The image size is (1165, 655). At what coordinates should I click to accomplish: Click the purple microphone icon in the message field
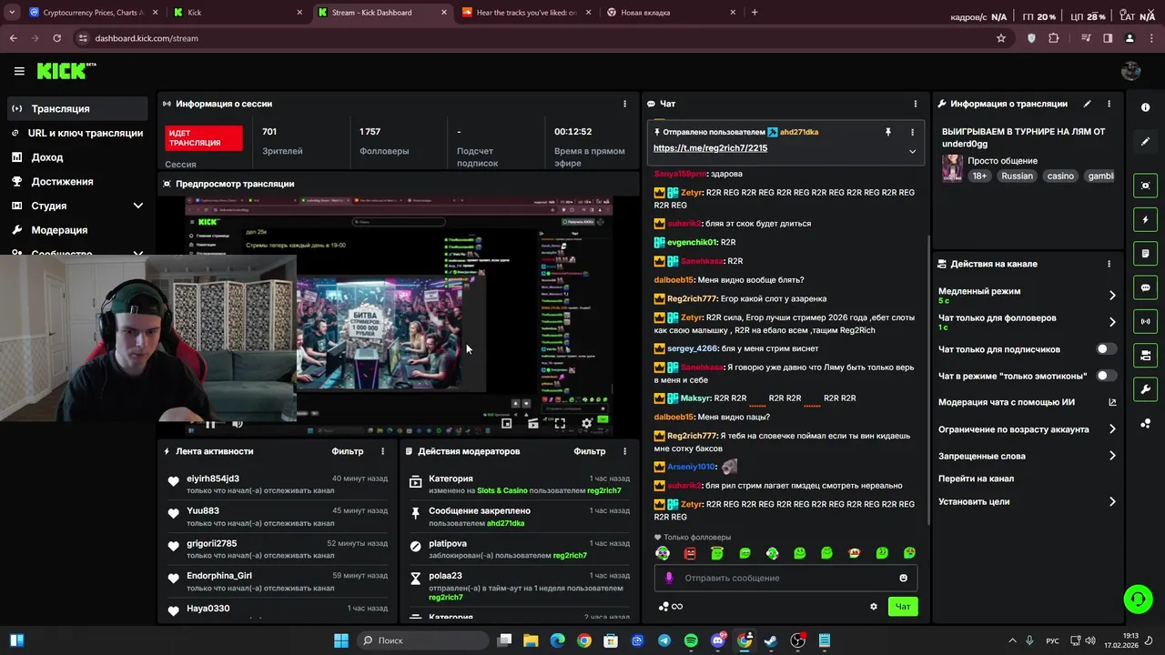point(669,578)
